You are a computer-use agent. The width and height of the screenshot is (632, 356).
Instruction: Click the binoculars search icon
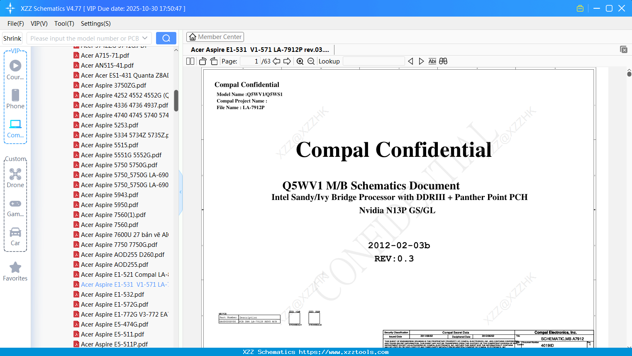click(443, 61)
